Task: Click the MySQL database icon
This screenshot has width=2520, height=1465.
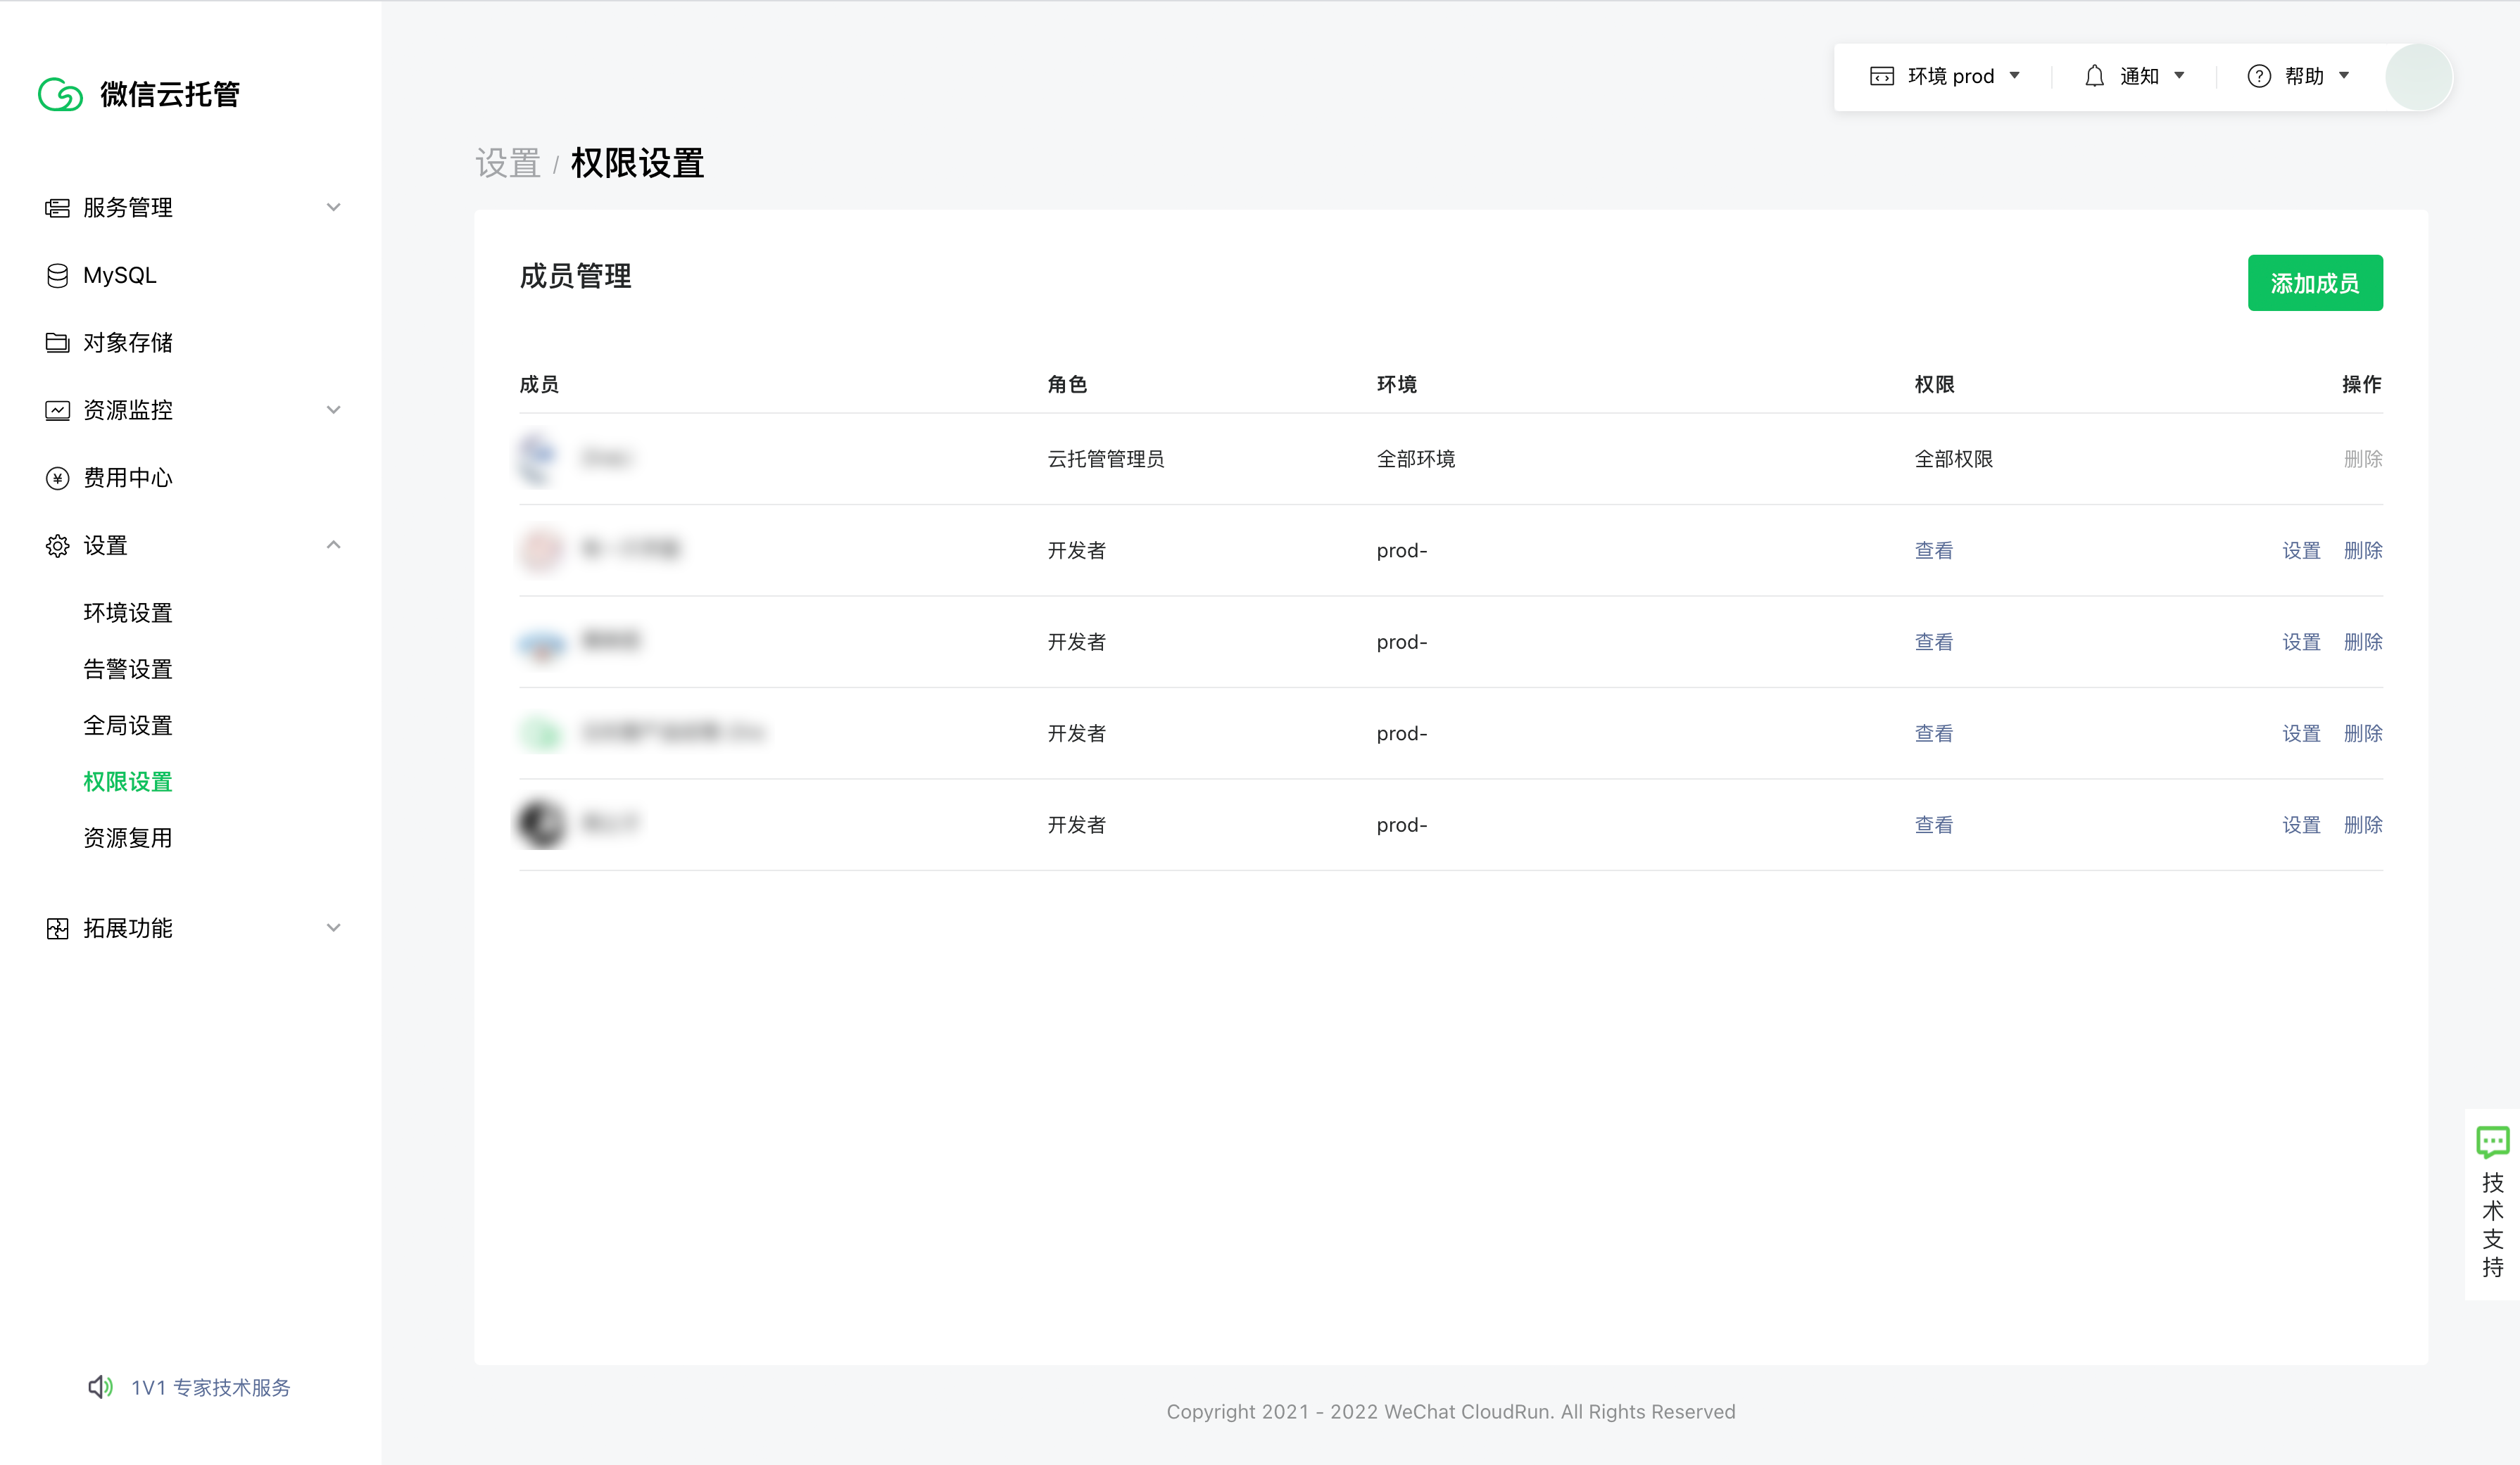Action: click(x=57, y=275)
